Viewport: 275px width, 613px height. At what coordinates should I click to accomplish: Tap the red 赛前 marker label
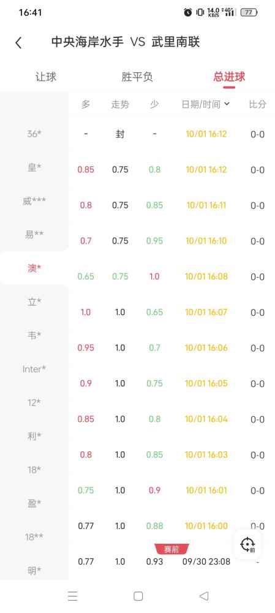pyautogui.click(x=172, y=549)
